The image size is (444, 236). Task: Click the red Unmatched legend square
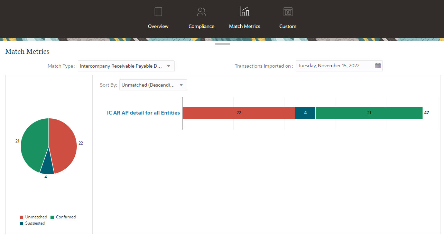coord(21,217)
